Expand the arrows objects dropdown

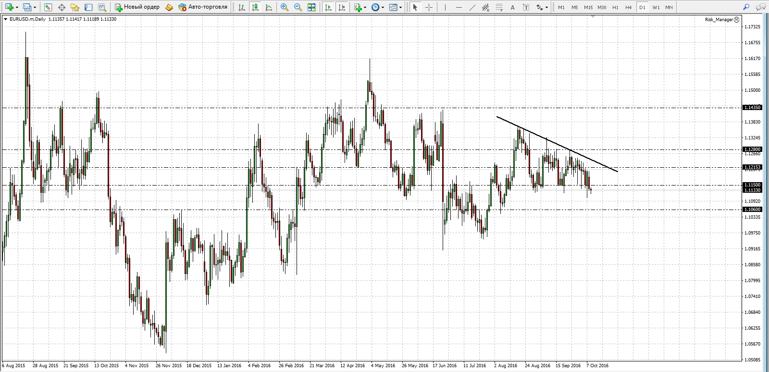[x=546, y=7]
